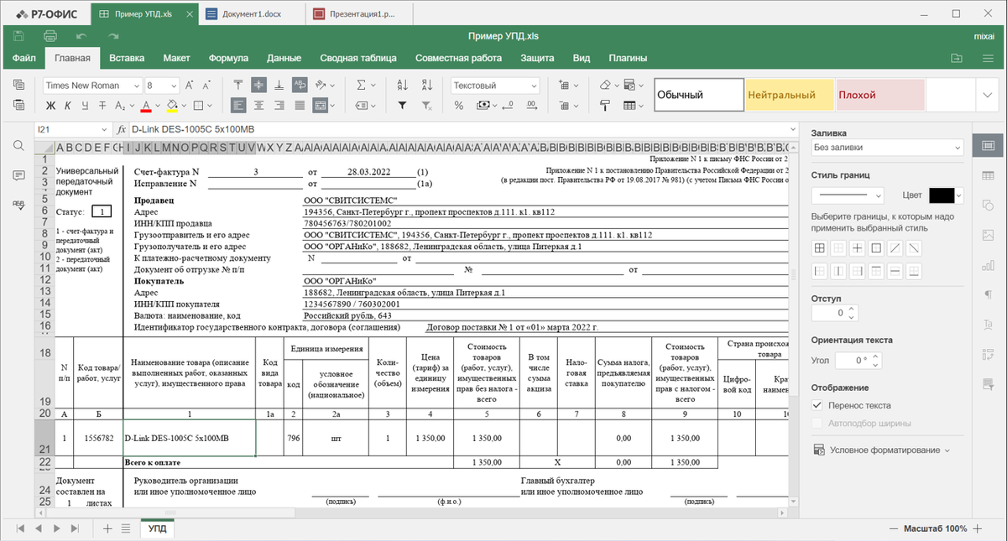Undo last action arrow
This screenshot has width=1007, height=541.
click(x=81, y=36)
